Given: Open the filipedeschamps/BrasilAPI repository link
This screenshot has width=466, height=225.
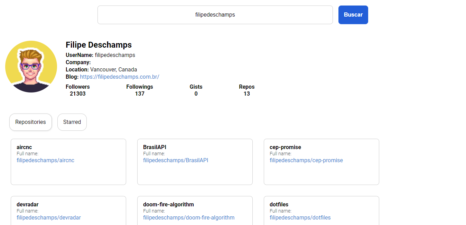Looking at the screenshot, I should click(x=175, y=160).
